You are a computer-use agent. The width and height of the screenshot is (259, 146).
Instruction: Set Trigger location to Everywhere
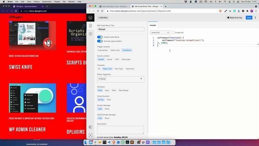click(x=102, y=50)
